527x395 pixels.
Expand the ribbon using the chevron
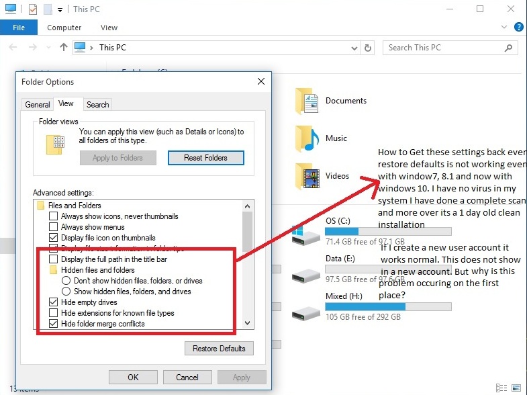(x=504, y=27)
